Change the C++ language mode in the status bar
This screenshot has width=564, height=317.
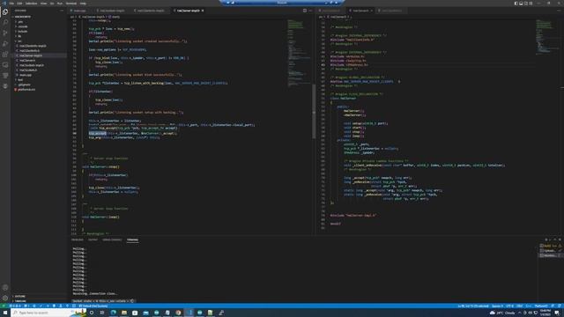529,306
